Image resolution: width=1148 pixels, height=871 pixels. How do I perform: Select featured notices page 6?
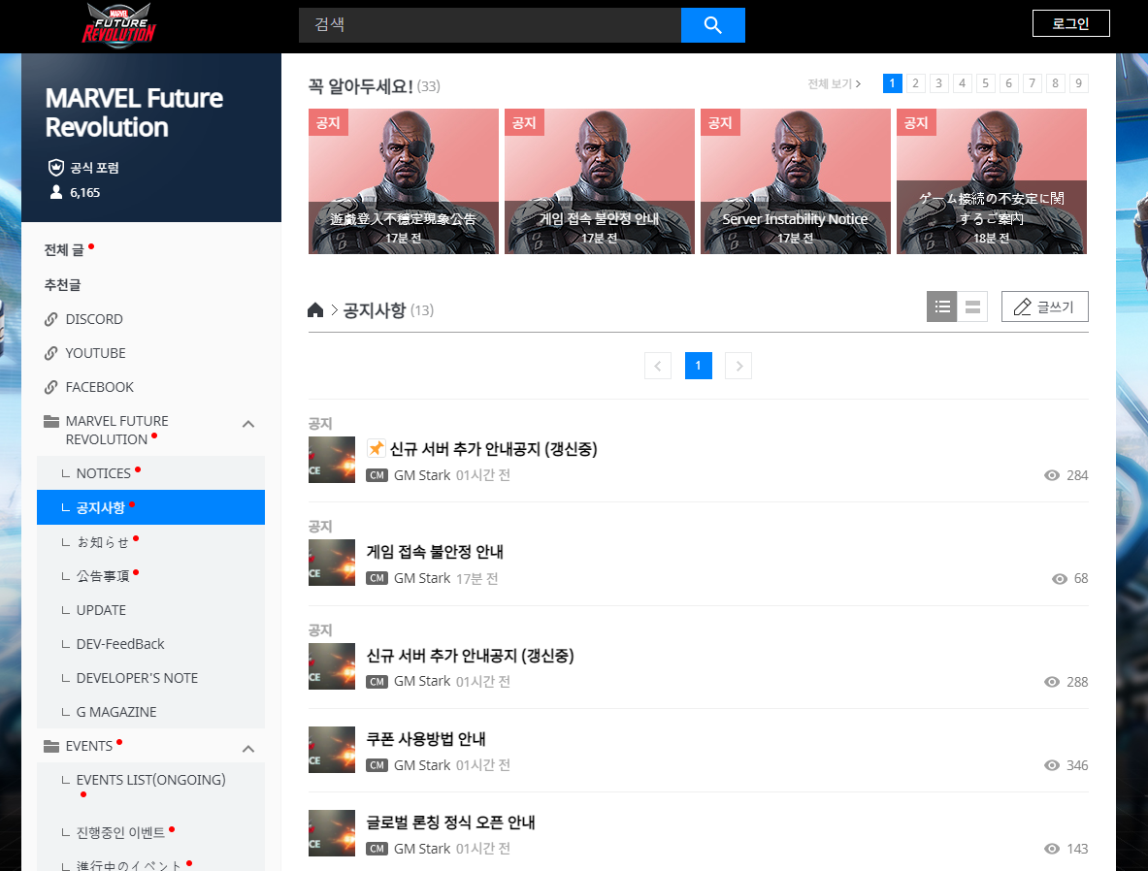(x=1009, y=83)
